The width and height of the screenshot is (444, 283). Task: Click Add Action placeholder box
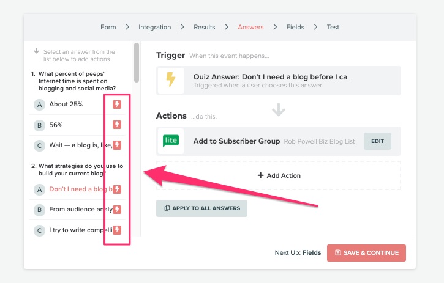(x=279, y=175)
